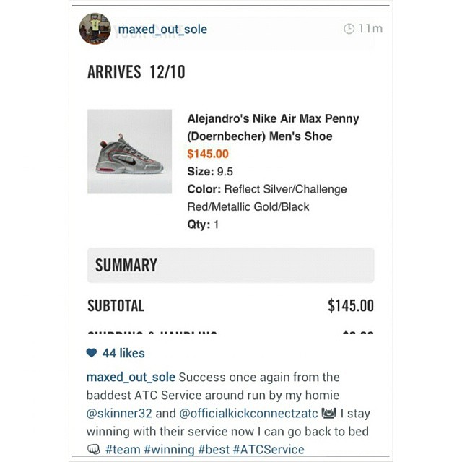462x462 pixels.
Task: Tap the blue heart likes icon
Action: 92,353
